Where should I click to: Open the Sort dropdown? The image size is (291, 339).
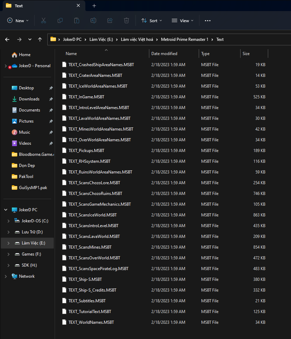point(151,20)
